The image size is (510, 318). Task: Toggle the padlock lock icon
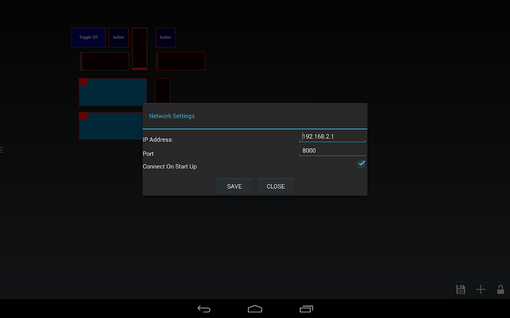coord(500,289)
